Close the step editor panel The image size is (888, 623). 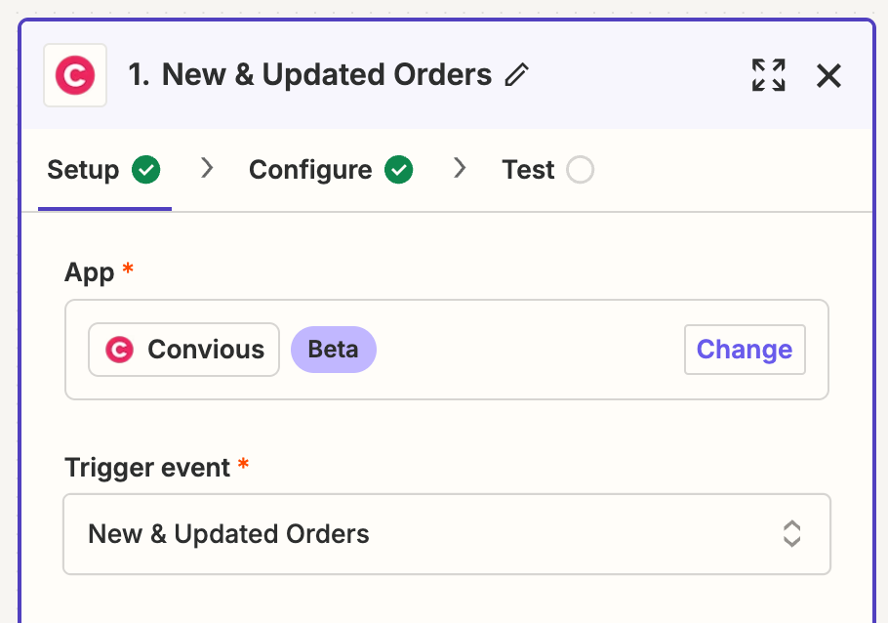click(x=828, y=75)
